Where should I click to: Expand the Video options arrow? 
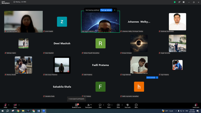click(x=19, y=105)
